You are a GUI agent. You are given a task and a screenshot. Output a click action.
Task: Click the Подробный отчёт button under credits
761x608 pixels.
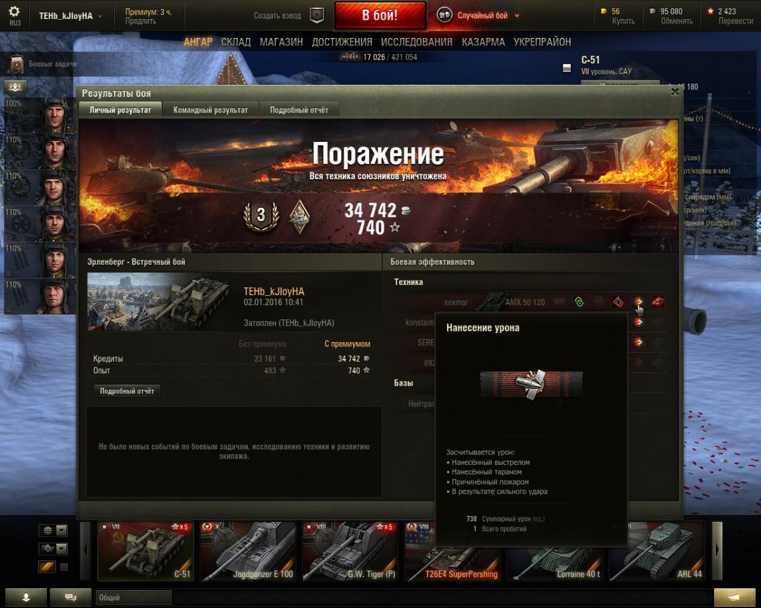tap(127, 391)
